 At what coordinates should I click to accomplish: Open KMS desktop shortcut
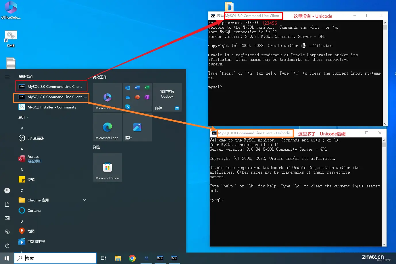(11, 39)
